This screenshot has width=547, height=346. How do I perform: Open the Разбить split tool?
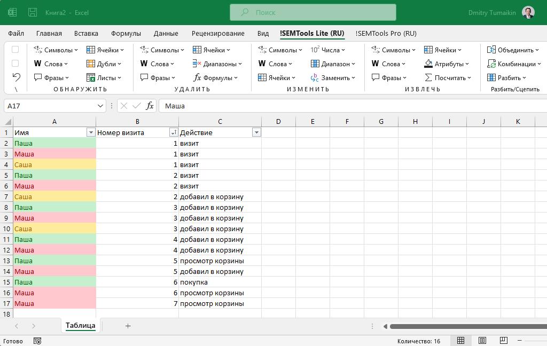click(506, 78)
